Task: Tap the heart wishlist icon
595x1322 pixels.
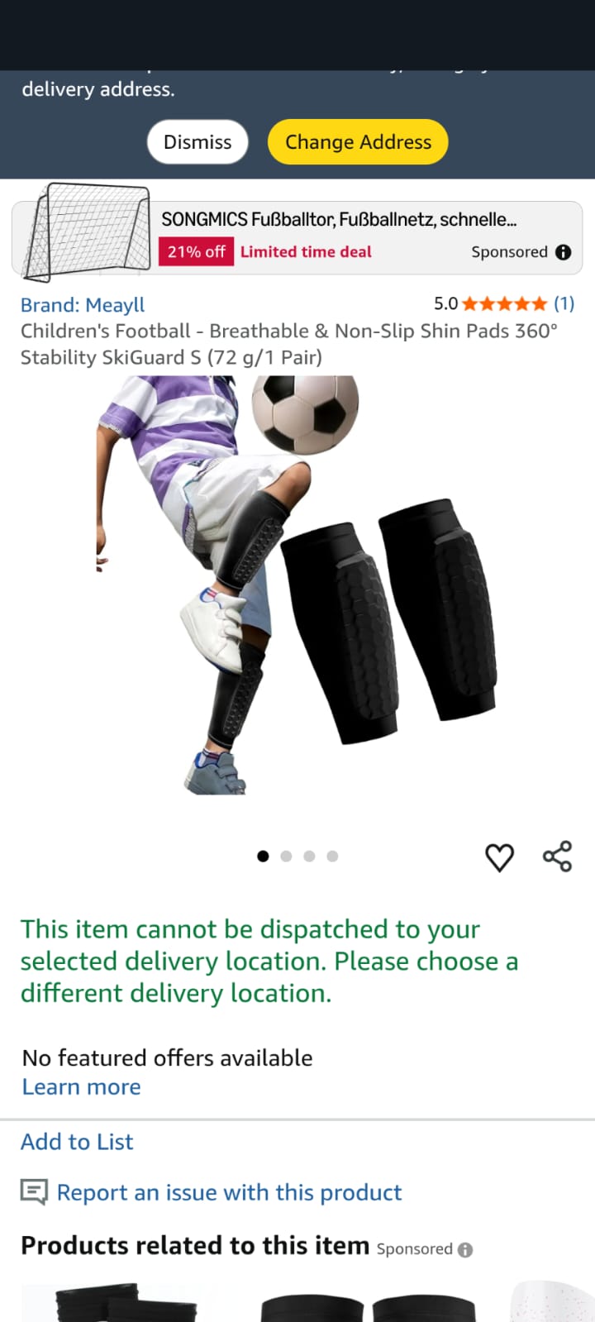Action: (x=499, y=857)
